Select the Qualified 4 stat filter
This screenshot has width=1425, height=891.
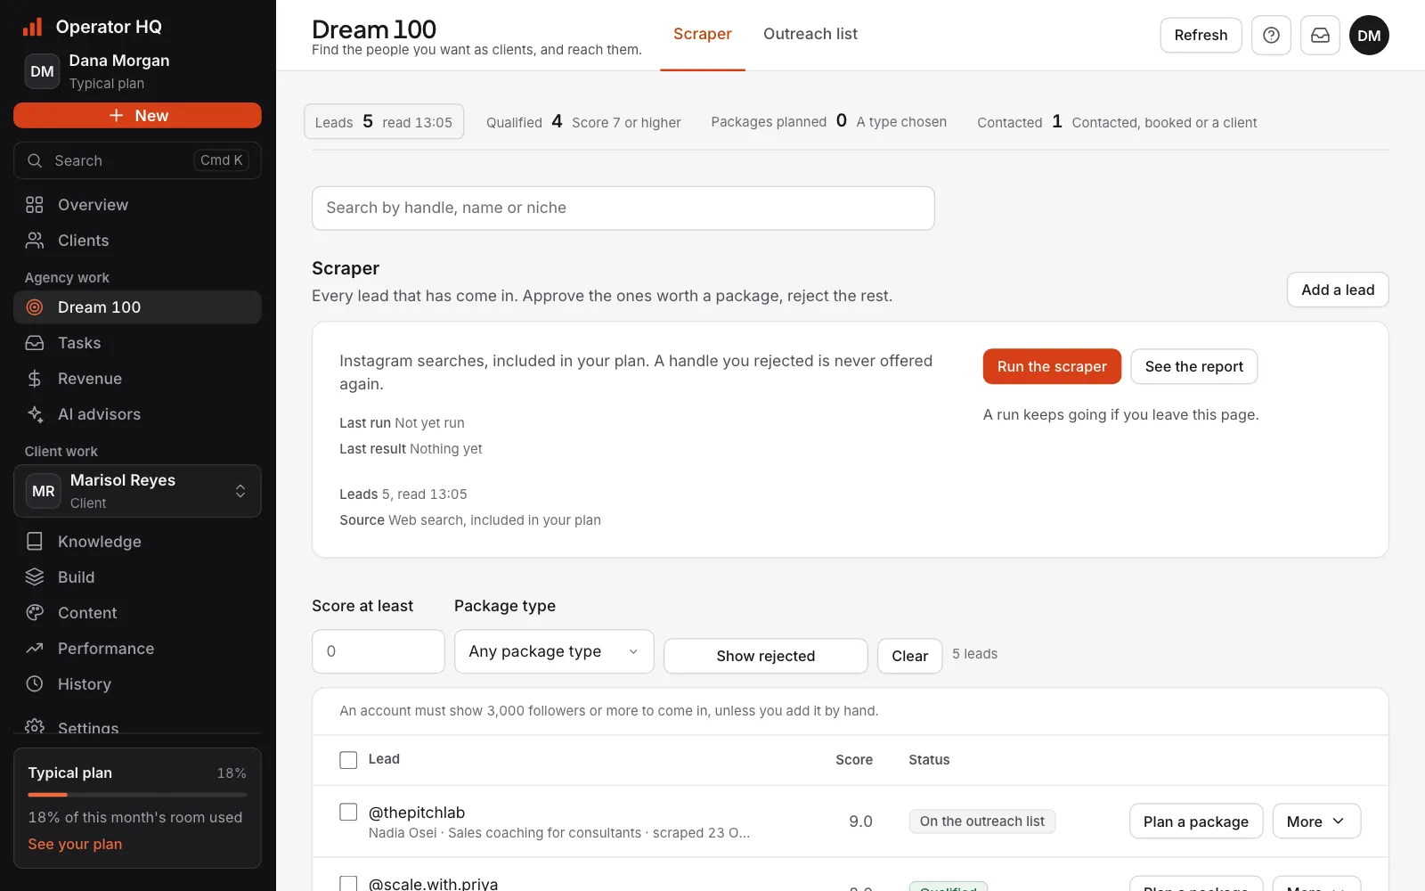click(583, 122)
